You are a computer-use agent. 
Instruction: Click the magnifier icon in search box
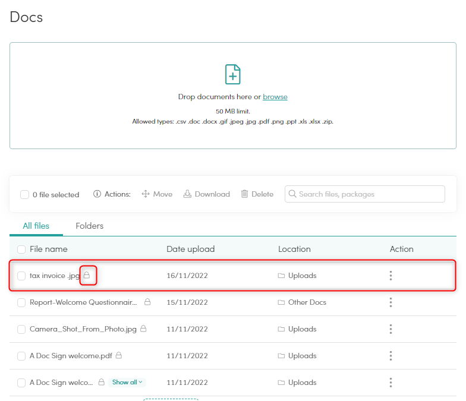[292, 194]
